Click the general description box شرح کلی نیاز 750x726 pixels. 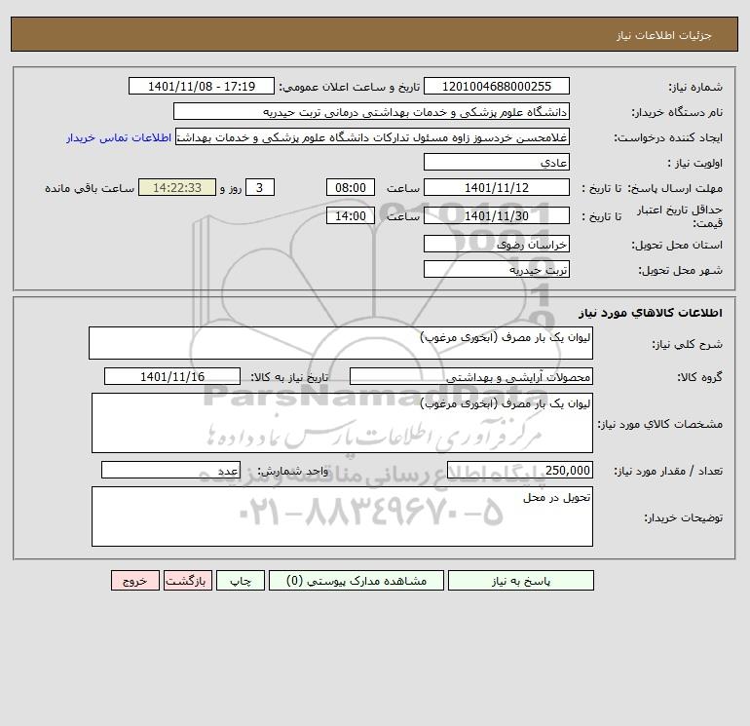[x=341, y=343]
